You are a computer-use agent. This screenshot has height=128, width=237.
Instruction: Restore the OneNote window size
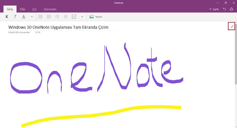(x=226, y=3)
